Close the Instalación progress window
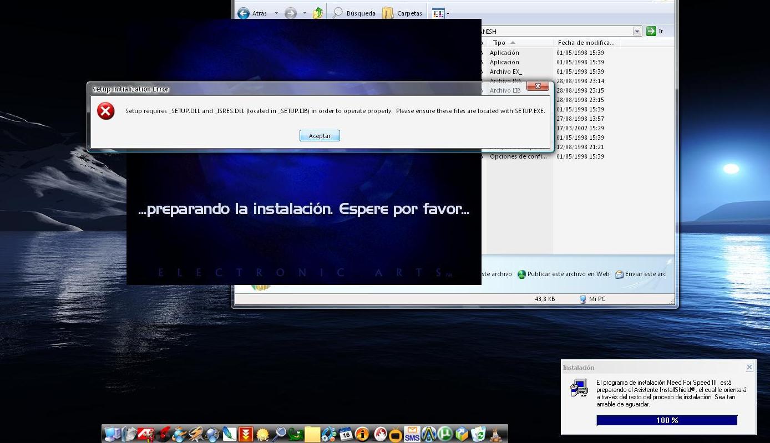The height and width of the screenshot is (443, 770). (x=749, y=367)
